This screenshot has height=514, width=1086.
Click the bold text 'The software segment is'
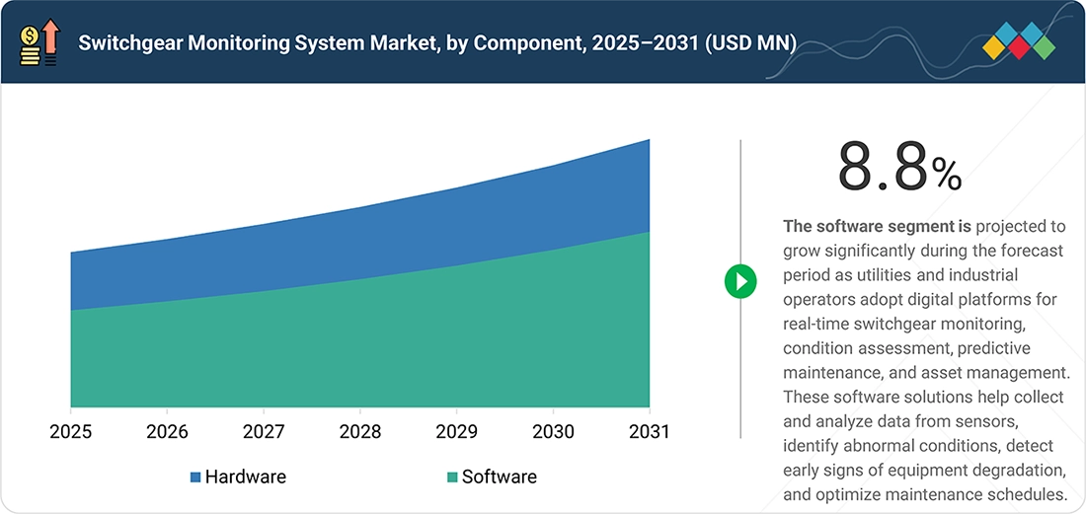click(x=880, y=226)
